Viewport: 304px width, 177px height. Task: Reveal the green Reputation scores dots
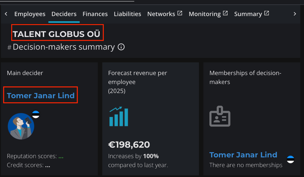61,157
